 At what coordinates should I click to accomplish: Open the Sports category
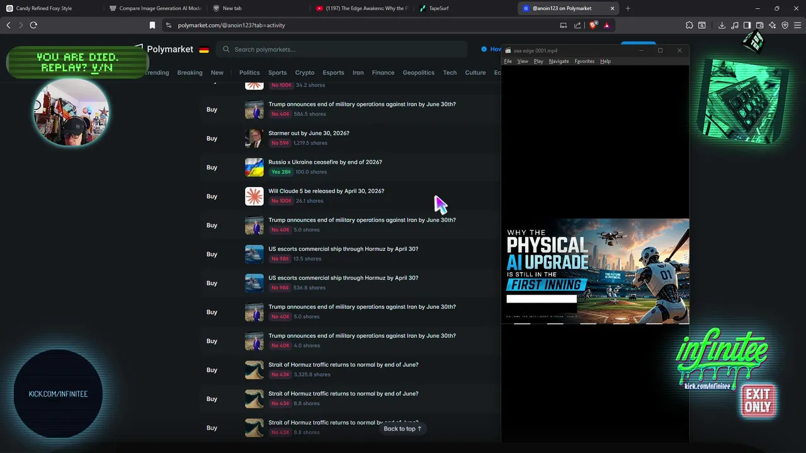[277, 72]
